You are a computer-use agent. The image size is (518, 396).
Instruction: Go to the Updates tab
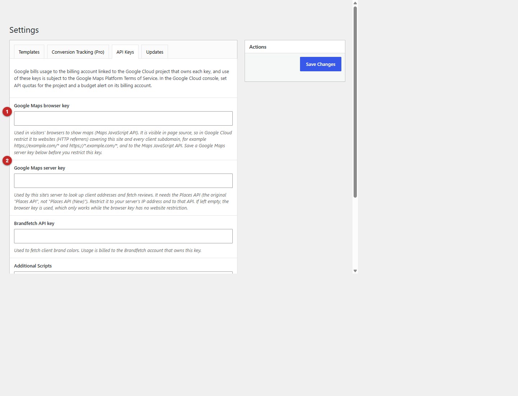(x=155, y=52)
